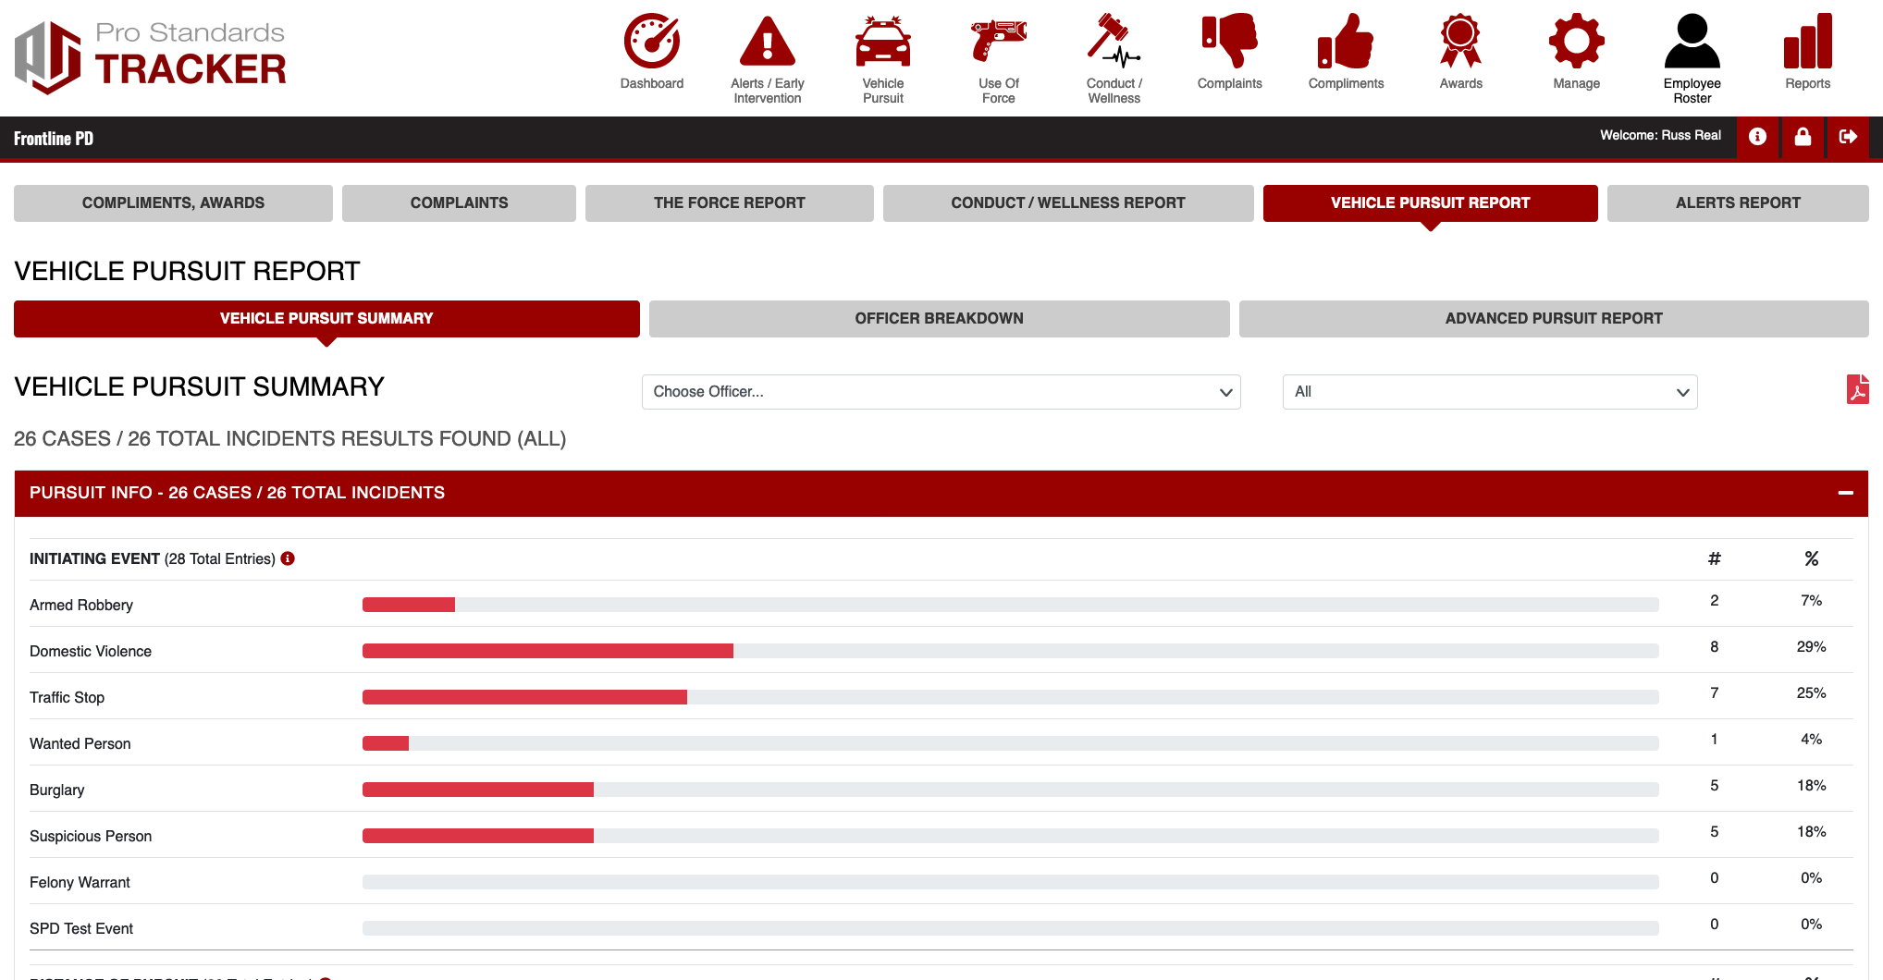The width and height of the screenshot is (1883, 980).
Task: Open Use Of Force taser icon
Action: [998, 42]
